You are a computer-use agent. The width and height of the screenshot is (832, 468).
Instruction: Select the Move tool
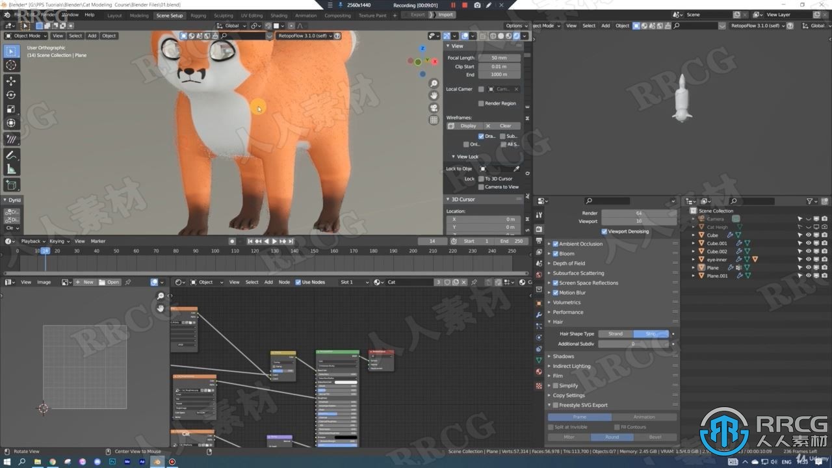point(11,81)
